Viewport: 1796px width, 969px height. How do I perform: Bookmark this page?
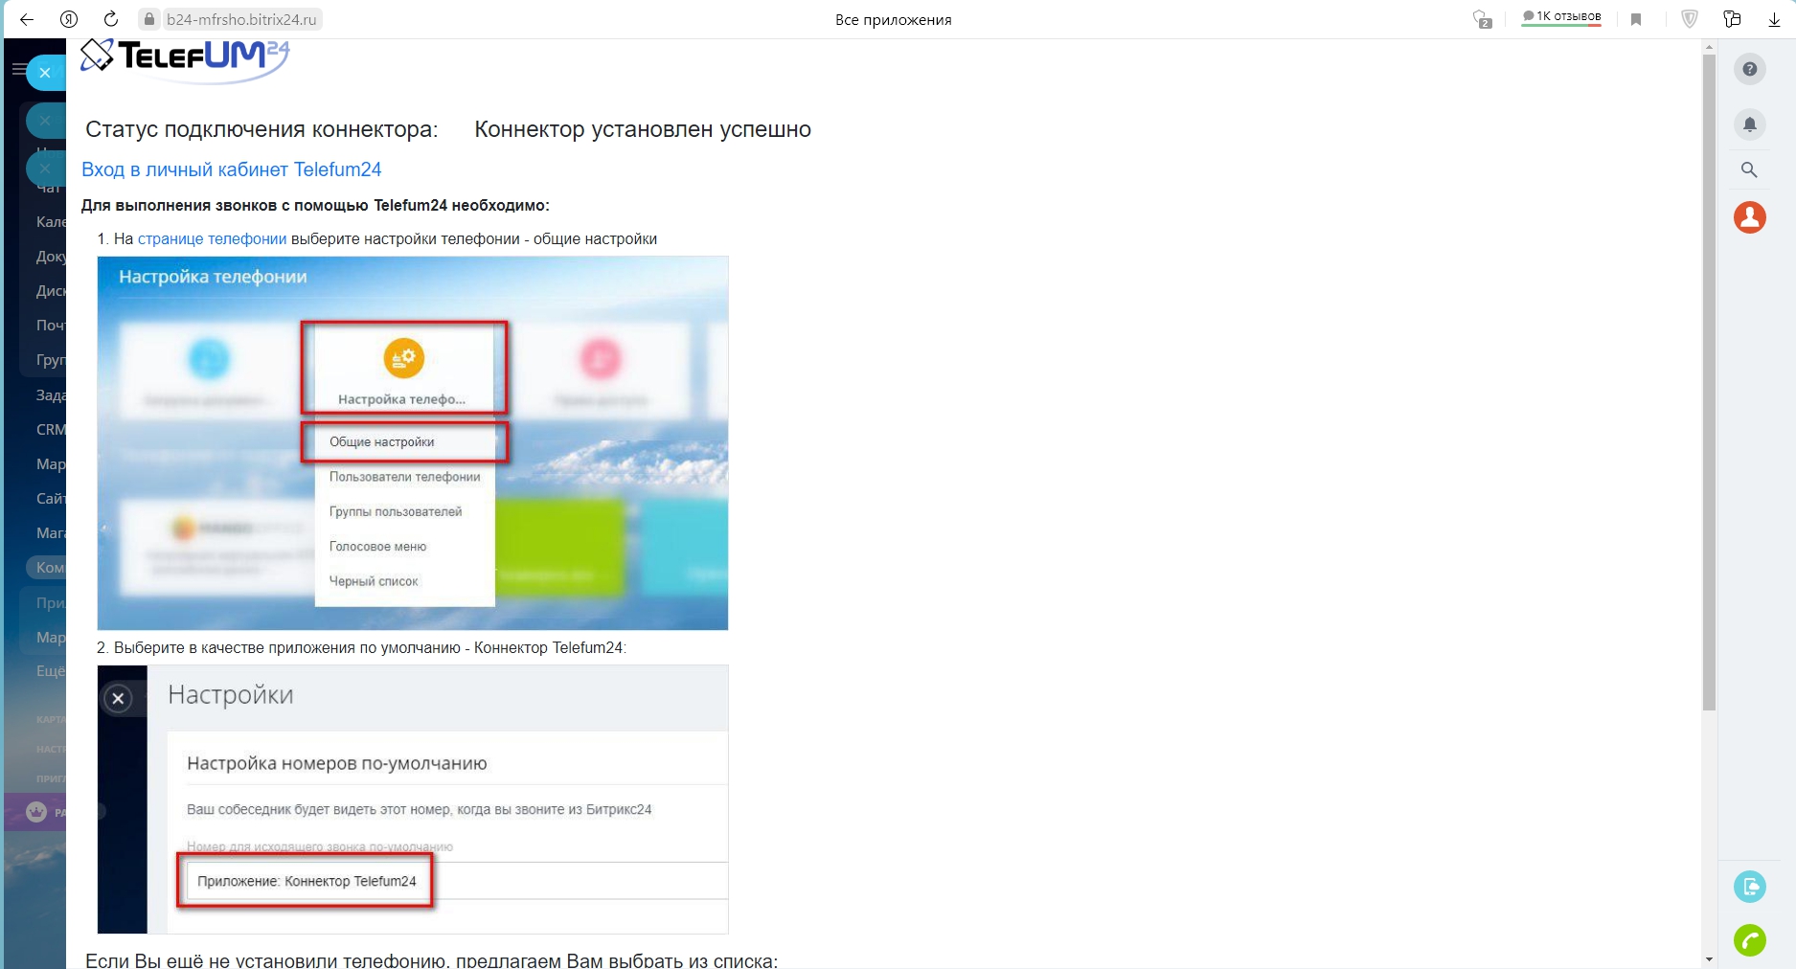tap(1636, 19)
